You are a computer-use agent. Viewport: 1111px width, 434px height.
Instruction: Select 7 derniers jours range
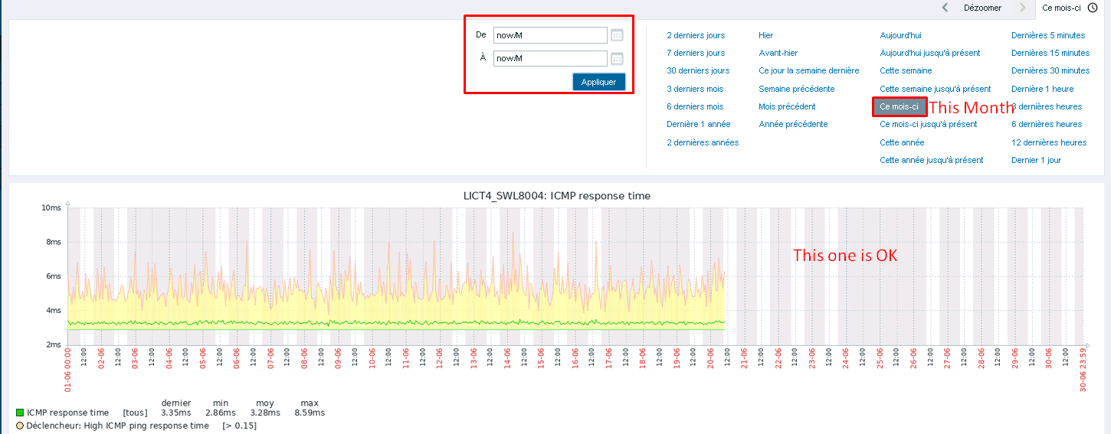[x=696, y=53]
